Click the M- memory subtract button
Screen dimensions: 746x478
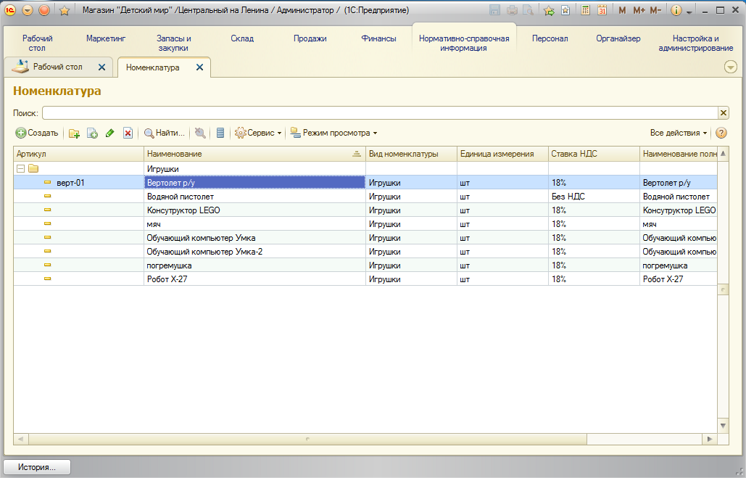[x=655, y=10]
